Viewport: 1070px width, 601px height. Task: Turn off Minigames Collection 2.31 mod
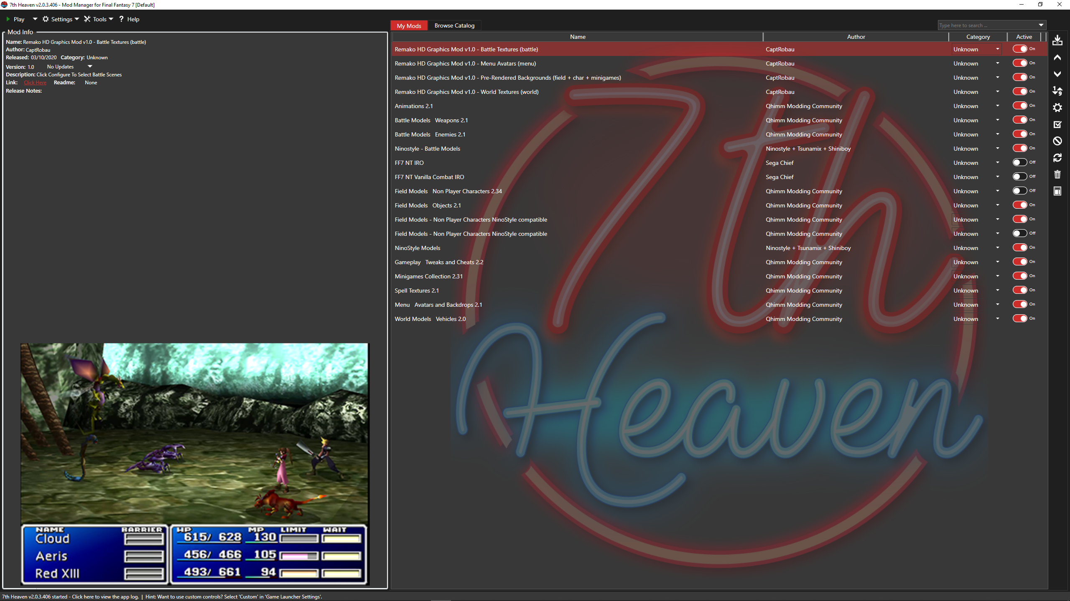click(1020, 276)
